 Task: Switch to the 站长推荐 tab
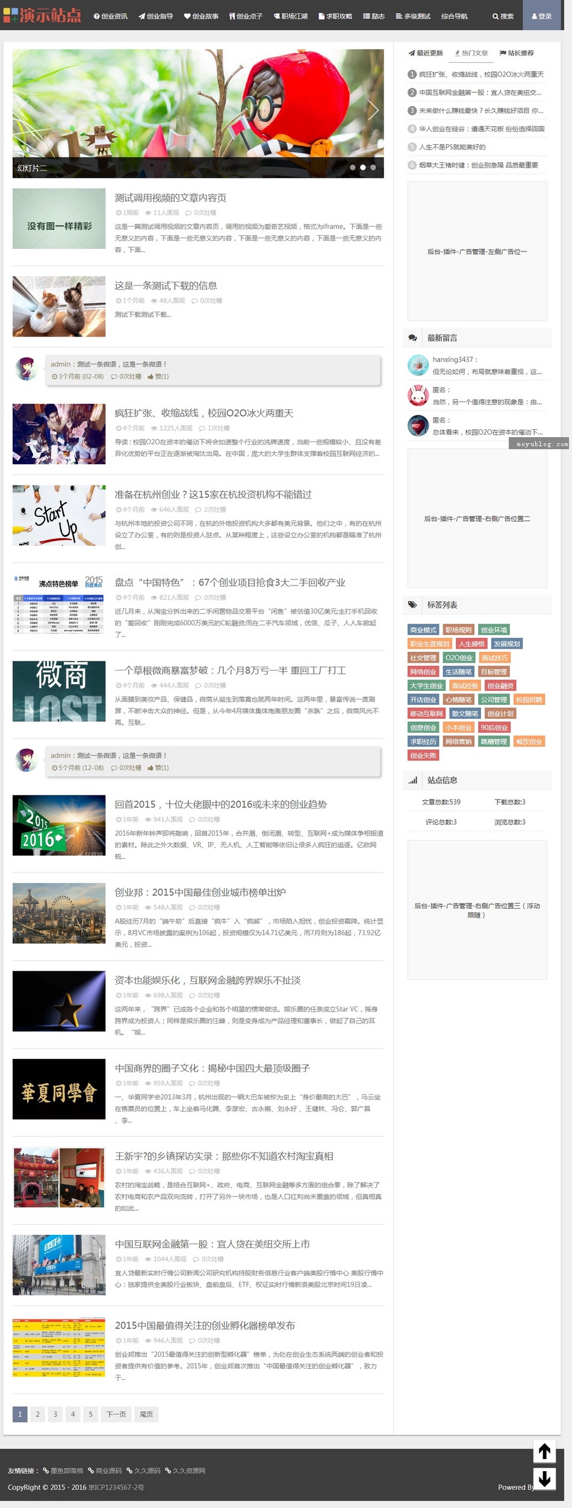517,53
